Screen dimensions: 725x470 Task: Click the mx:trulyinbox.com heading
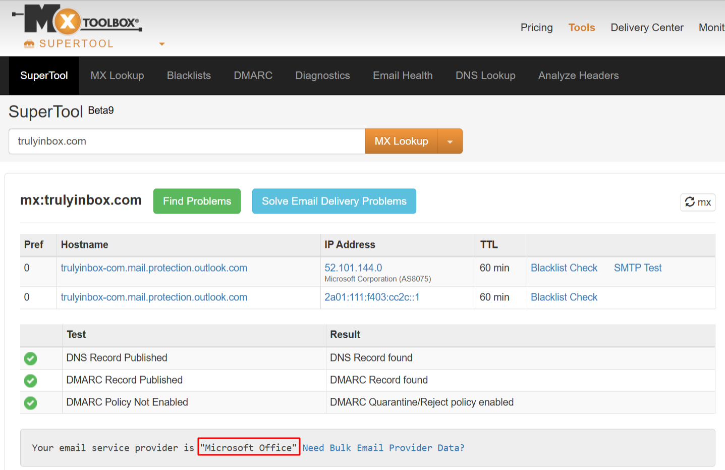pyautogui.click(x=81, y=200)
